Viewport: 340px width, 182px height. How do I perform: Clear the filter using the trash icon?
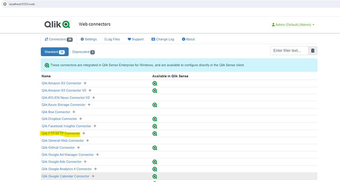pos(313,51)
